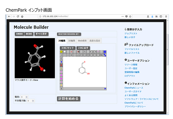Image resolution: width=173 pixels, height=119 pixels.
Task: Open the FG functional groups tool
Action: click(101, 55)
